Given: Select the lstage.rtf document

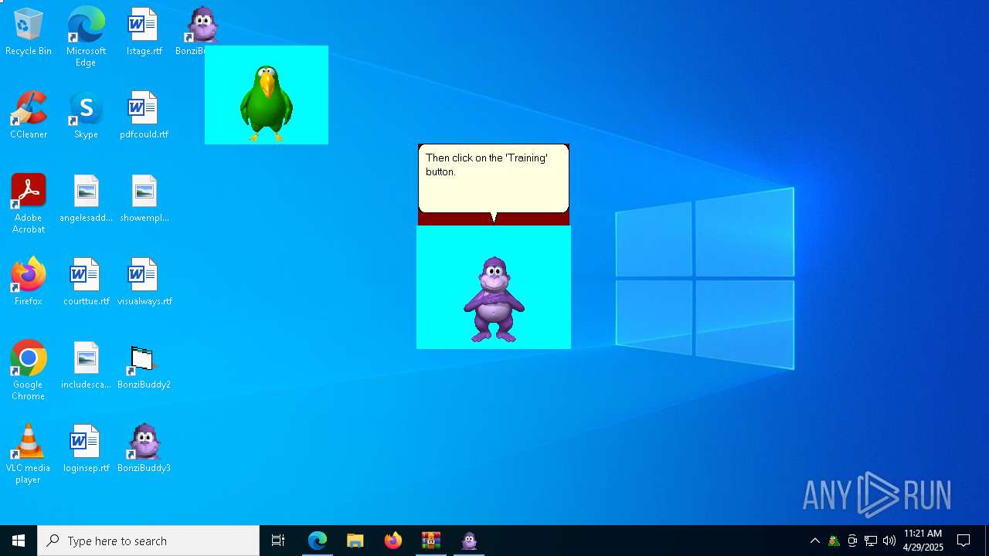Looking at the screenshot, I should 144,32.
